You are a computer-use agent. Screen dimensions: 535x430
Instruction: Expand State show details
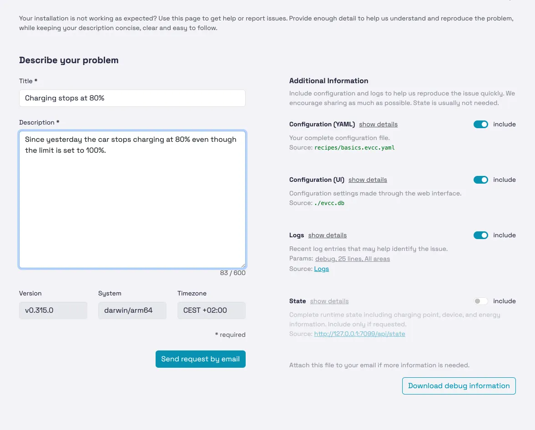[x=329, y=301]
